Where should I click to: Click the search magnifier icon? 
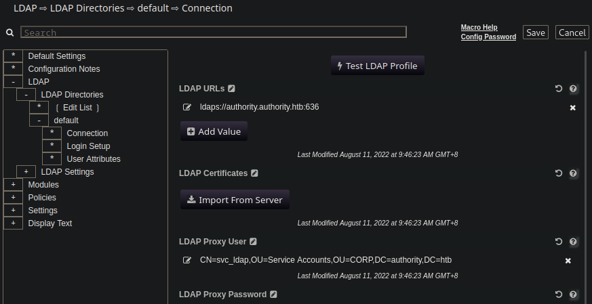point(9,32)
